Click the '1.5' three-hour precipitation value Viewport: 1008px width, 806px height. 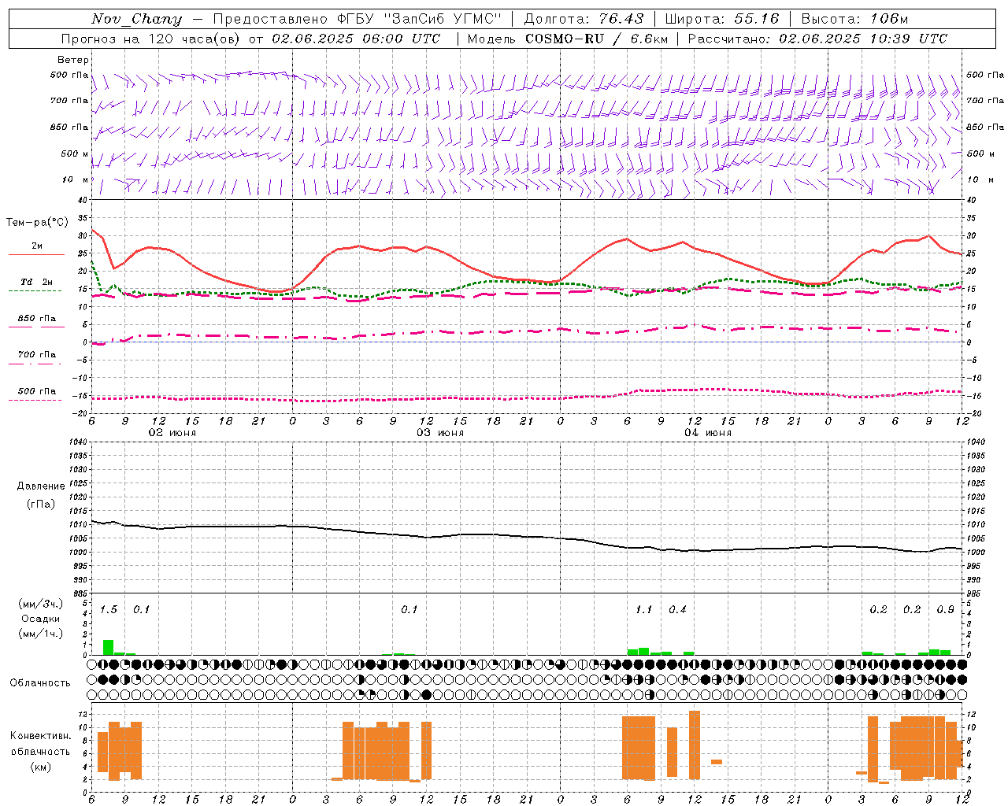(x=109, y=610)
